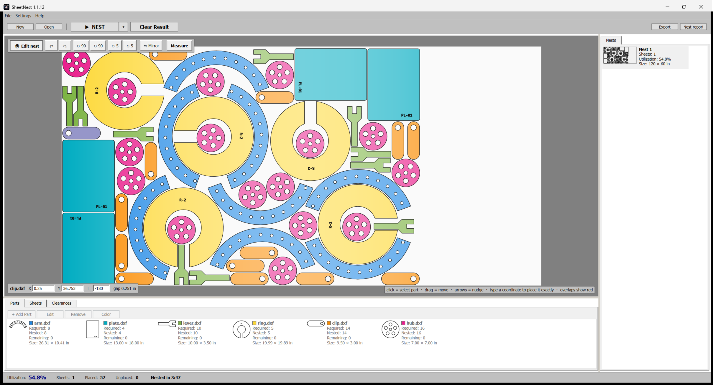Rotate part 90 degrees counterclockwise
The width and height of the screenshot is (713, 385).
point(81,46)
